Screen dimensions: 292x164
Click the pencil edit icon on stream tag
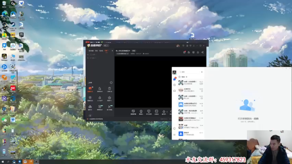[128, 54]
